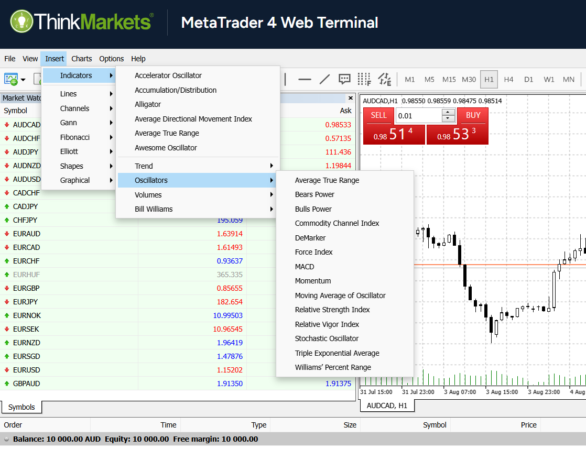Screen dimensions: 586x460
Task: Select the horizontal line drawing tool
Action: pos(305,79)
